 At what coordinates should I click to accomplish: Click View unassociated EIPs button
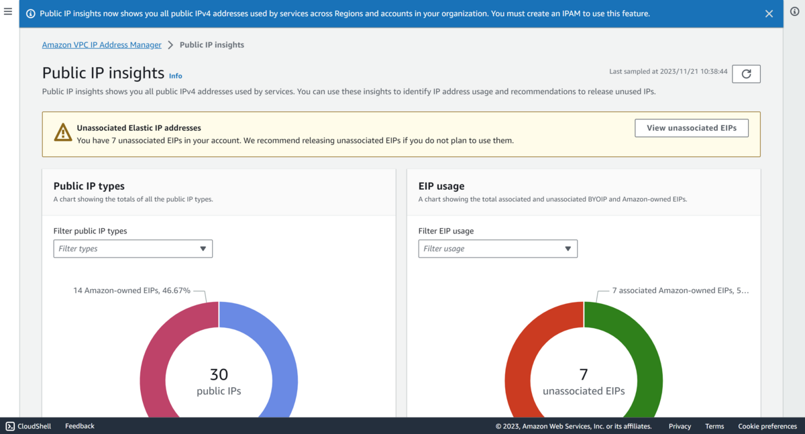tap(692, 128)
